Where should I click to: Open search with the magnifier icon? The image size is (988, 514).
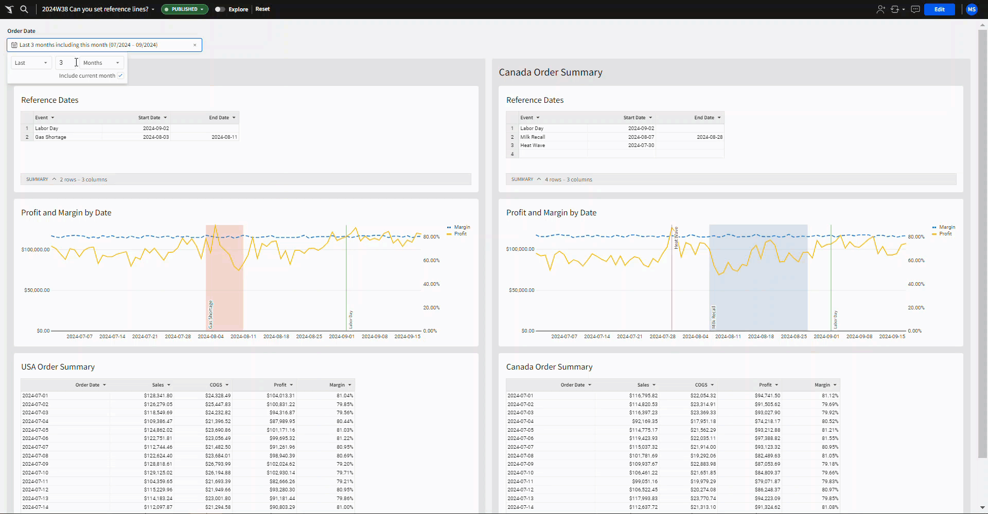(24, 9)
